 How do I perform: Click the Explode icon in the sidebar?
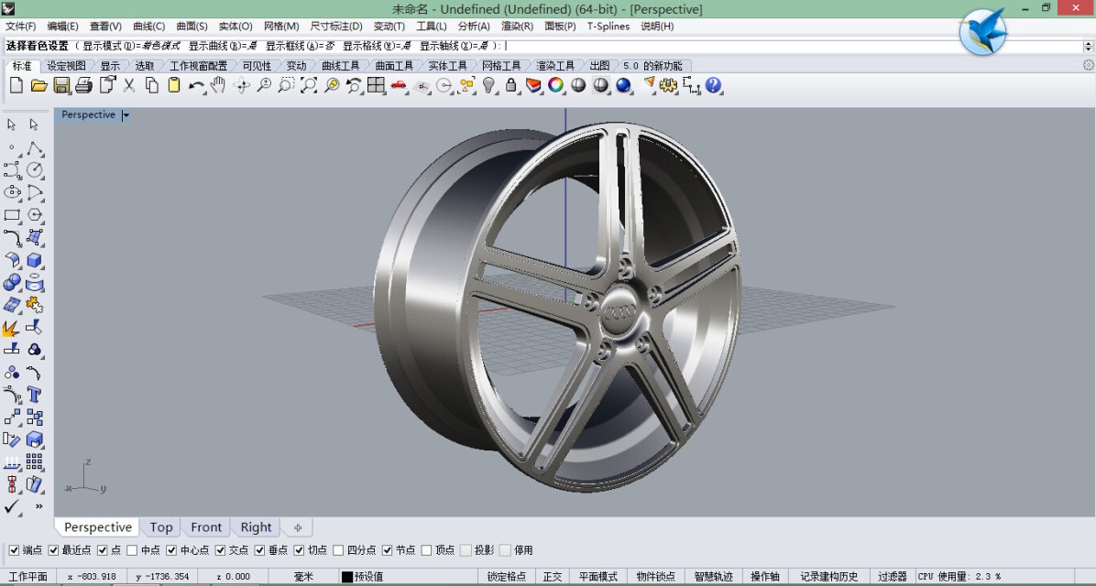pos(11,328)
